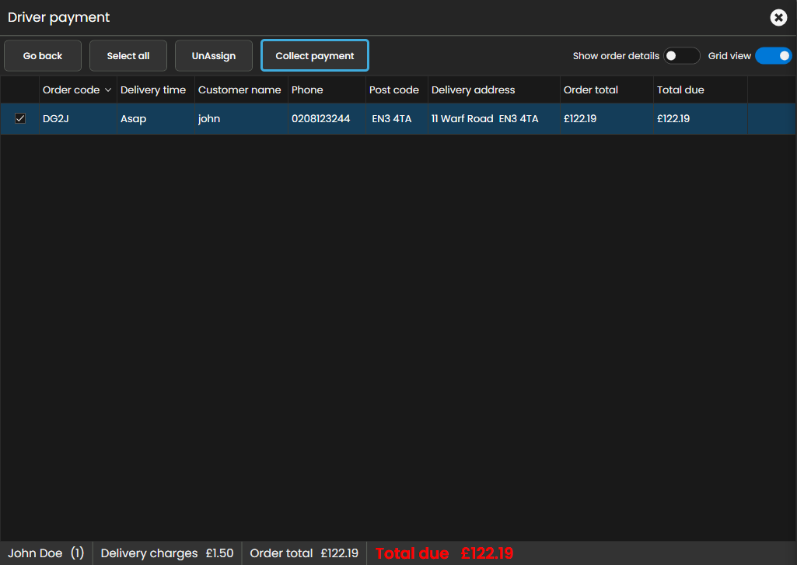Enable the Show order details toggle

point(681,56)
